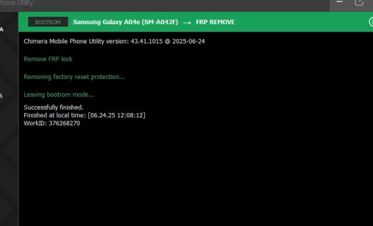Image resolution: width=373 pixels, height=226 pixels.
Task: Click 'Removing factory reset protection...' log entry
Action: (74, 77)
